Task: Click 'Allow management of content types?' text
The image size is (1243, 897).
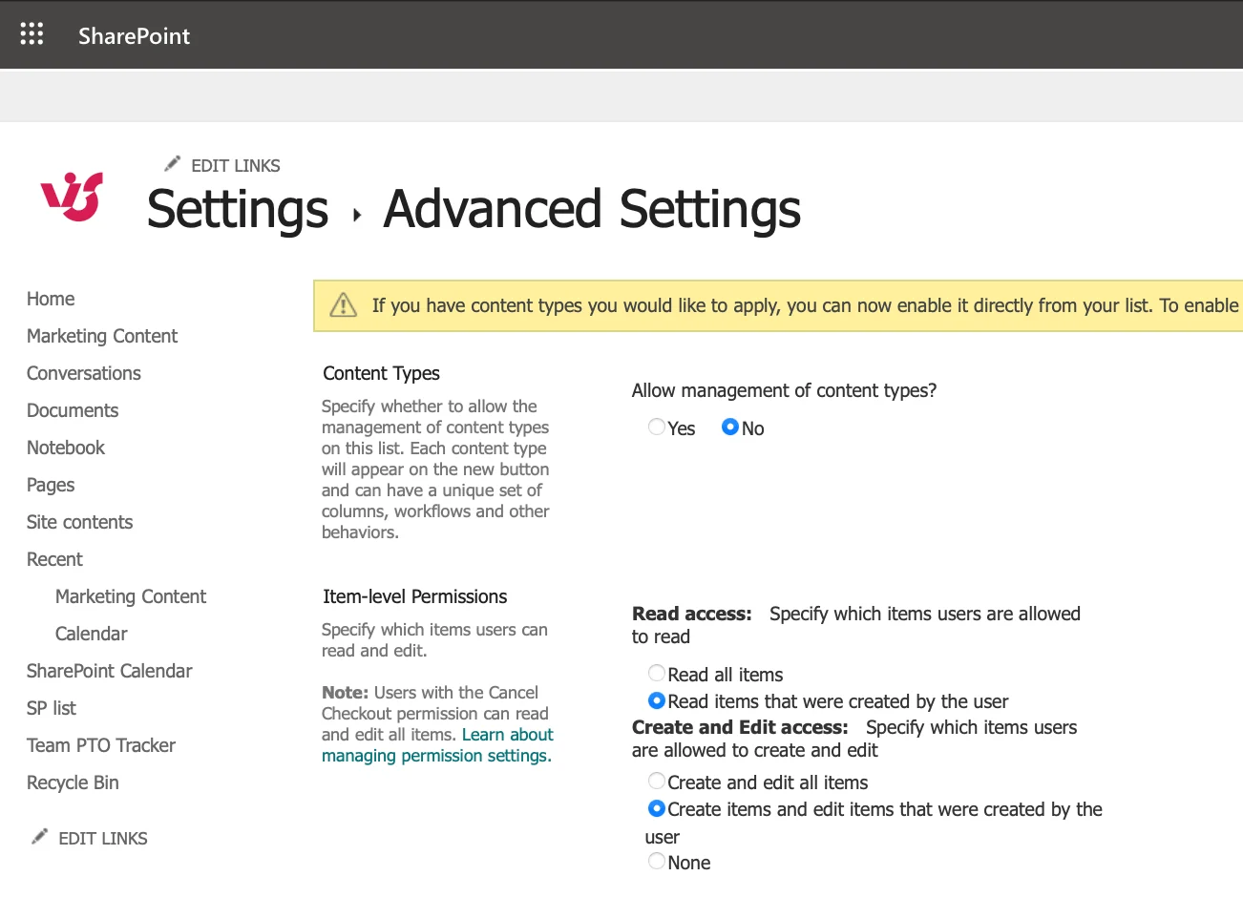Action: (785, 390)
